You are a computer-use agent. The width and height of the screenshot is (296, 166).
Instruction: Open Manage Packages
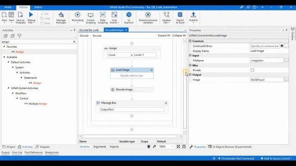pyautogui.click(x=61, y=18)
